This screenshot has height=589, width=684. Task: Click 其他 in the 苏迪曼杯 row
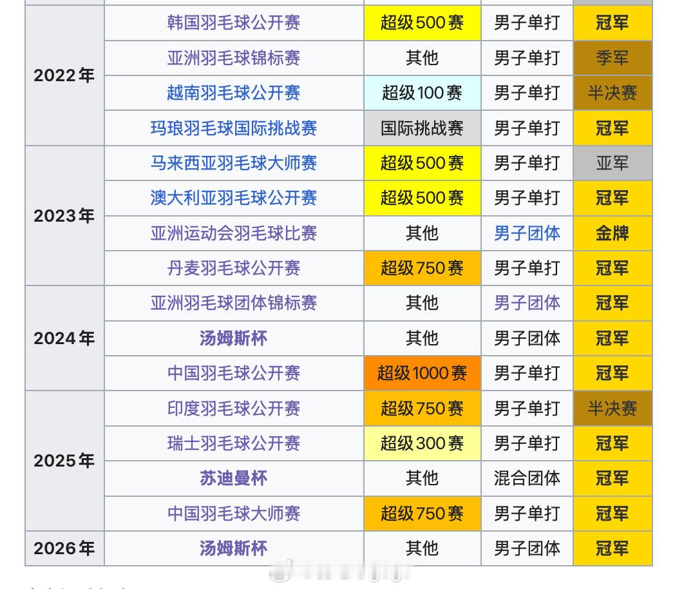[423, 479]
